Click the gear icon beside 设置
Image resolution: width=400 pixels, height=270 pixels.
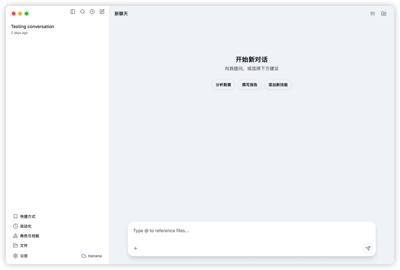[x=15, y=256]
